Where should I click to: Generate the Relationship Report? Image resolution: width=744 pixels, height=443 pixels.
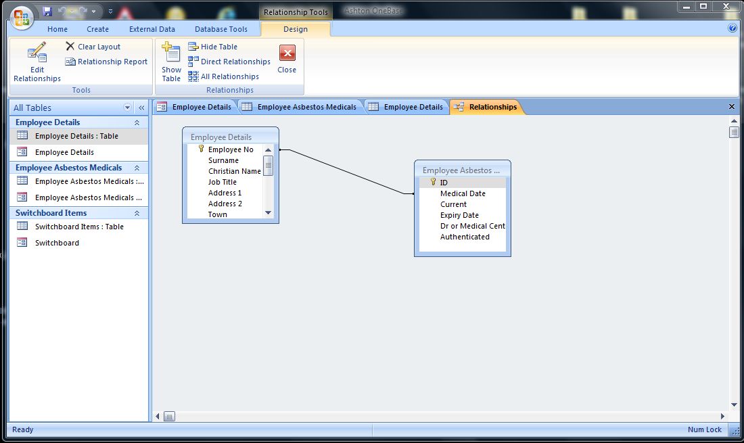pos(106,62)
